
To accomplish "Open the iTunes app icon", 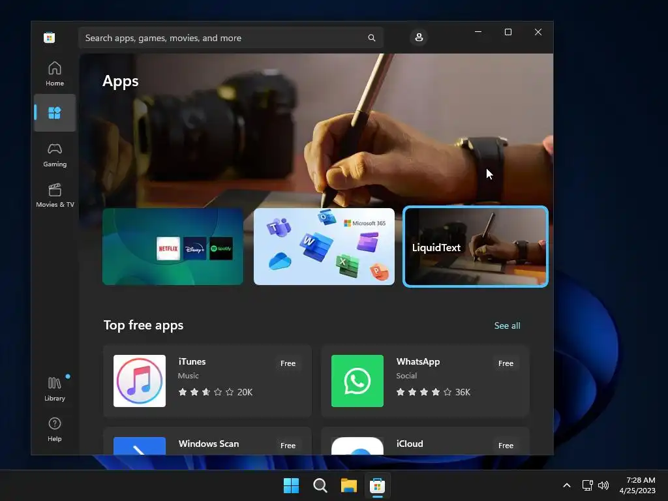I will [x=140, y=381].
